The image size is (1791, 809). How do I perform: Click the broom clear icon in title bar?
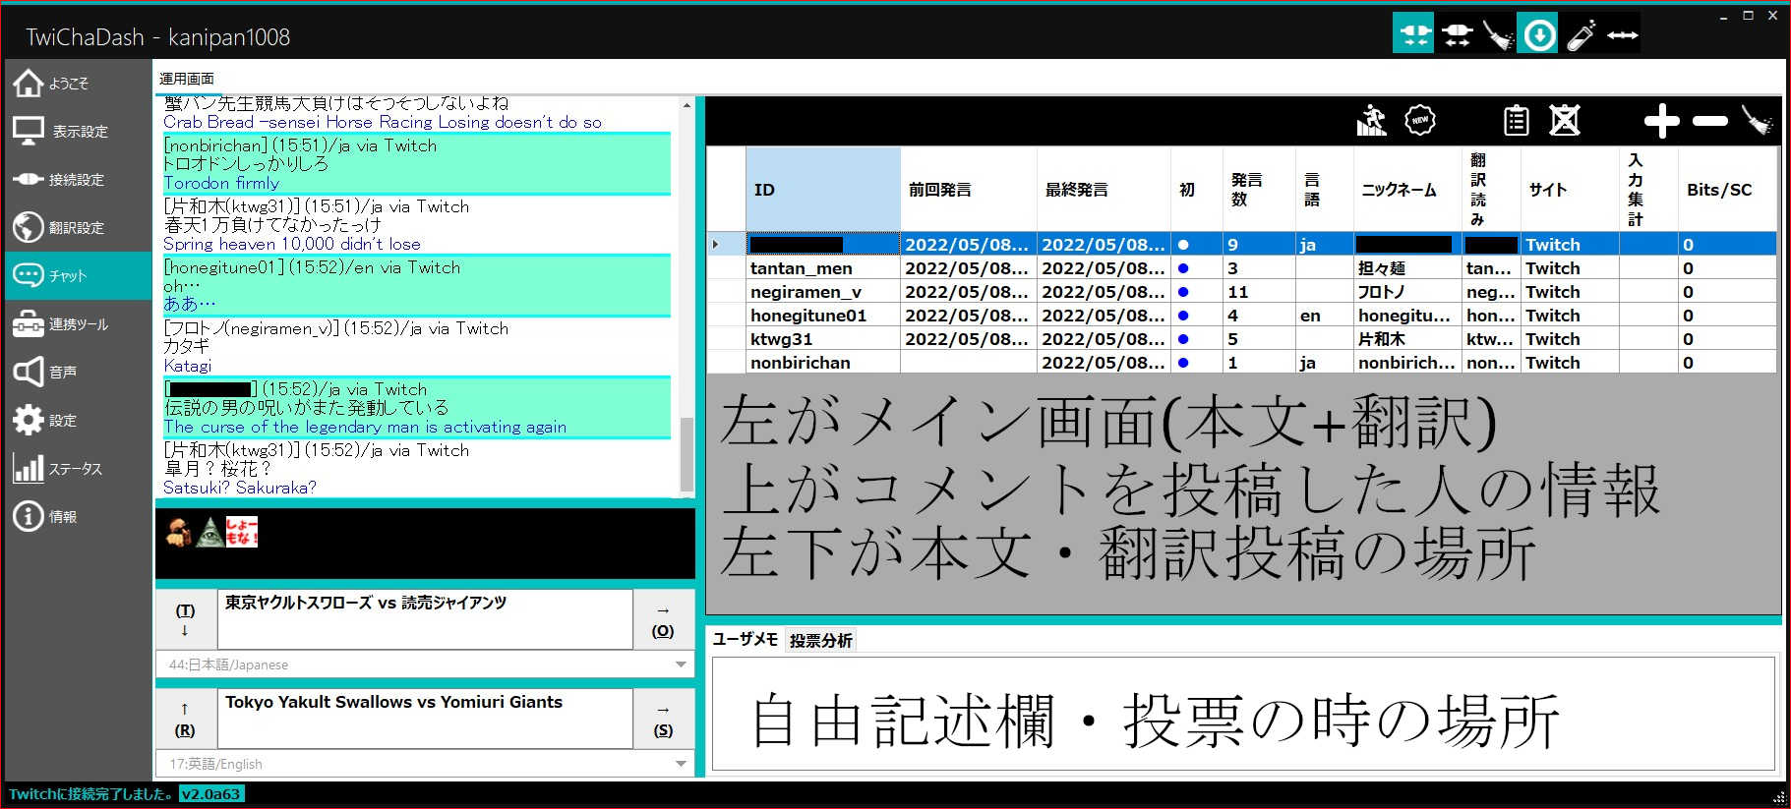point(1498,35)
